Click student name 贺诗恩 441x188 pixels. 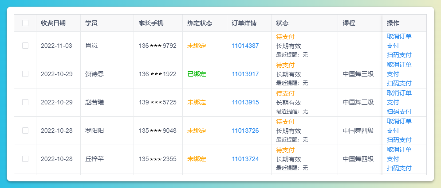coord(94,74)
